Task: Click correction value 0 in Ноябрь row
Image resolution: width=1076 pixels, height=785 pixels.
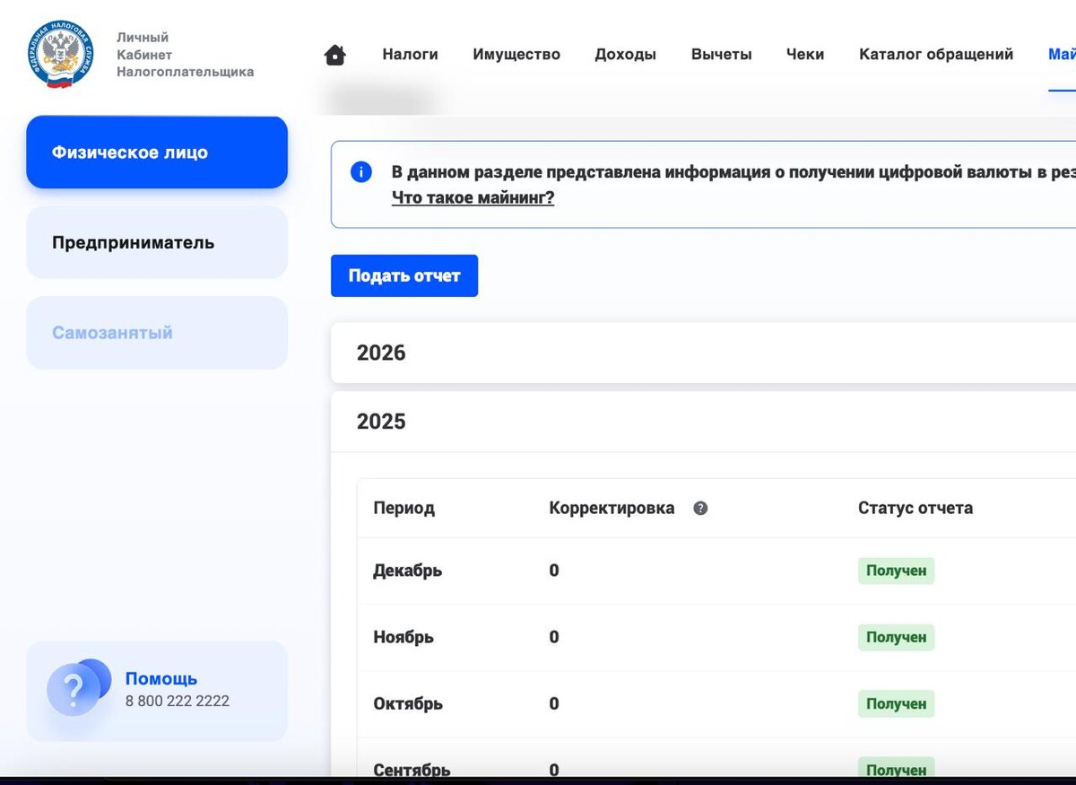Action: tap(554, 637)
